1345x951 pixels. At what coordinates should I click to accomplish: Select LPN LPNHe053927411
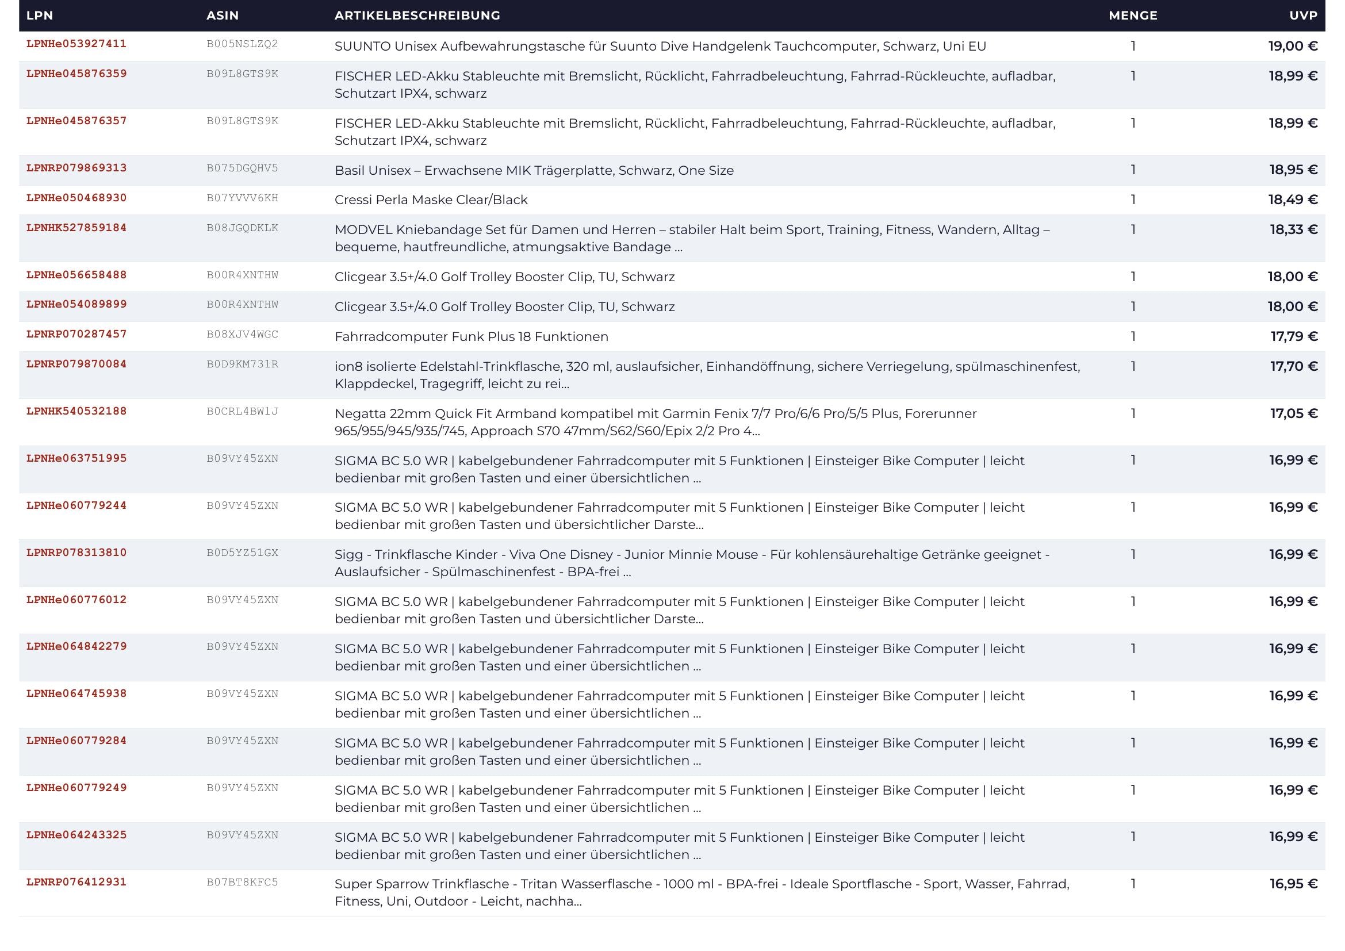[76, 44]
